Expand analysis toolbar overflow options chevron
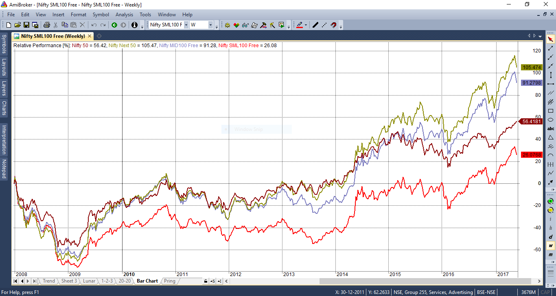 pos(289,26)
